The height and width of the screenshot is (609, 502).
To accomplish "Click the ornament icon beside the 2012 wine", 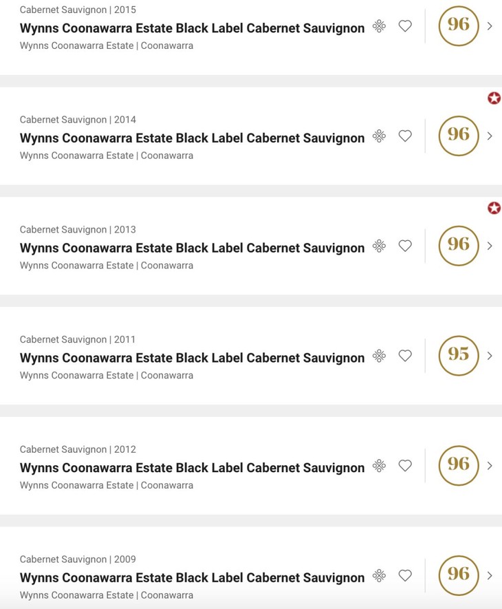I will click(379, 466).
